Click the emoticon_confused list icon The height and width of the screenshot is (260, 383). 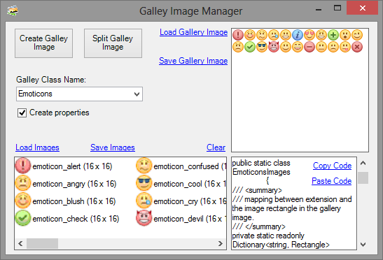(x=144, y=166)
